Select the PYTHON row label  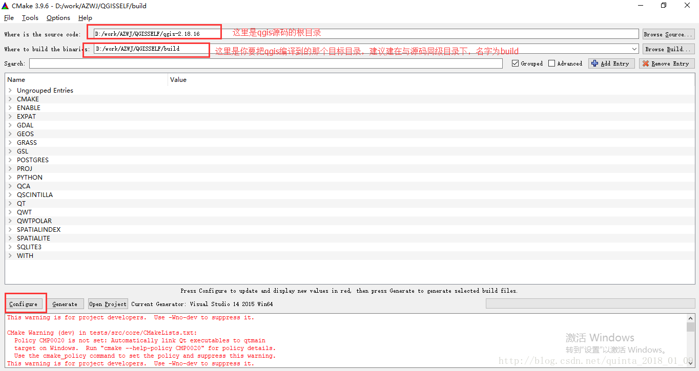pos(30,178)
